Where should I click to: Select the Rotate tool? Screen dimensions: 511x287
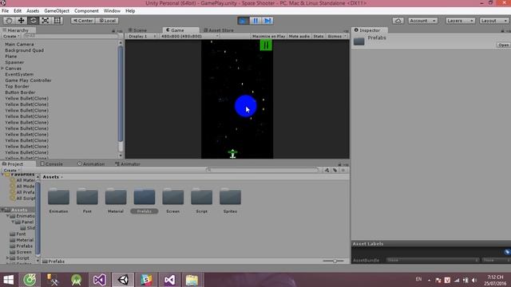point(34,21)
